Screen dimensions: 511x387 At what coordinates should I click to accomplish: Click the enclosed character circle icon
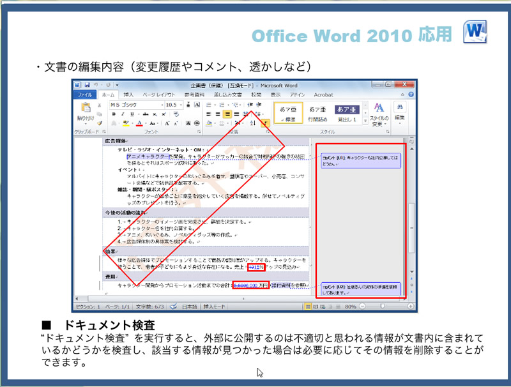click(197, 123)
